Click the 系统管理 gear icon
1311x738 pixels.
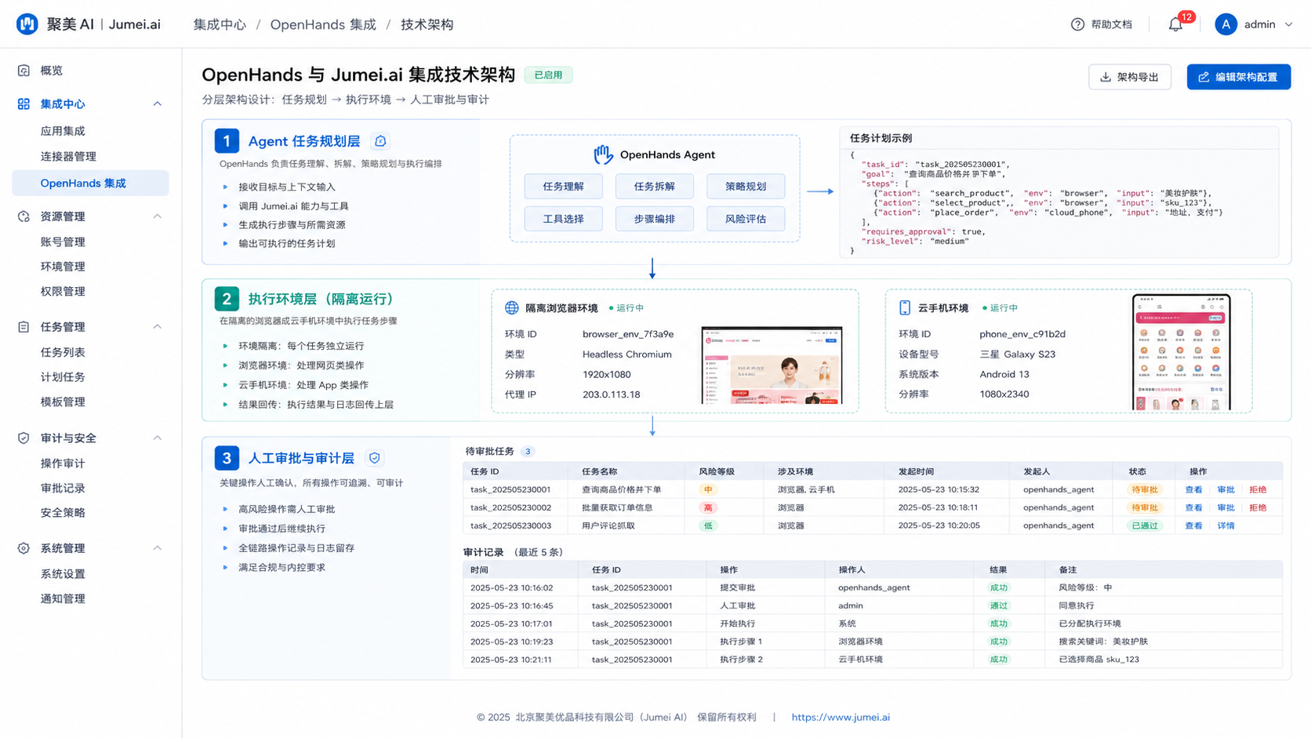[24, 548]
